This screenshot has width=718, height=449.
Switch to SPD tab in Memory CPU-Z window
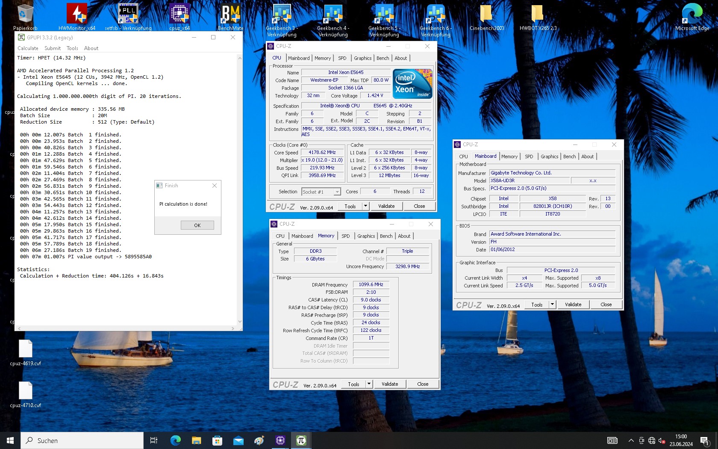(x=346, y=236)
